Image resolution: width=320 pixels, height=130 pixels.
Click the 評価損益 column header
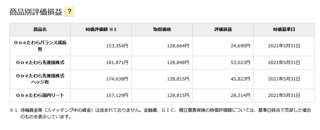tap(223, 29)
